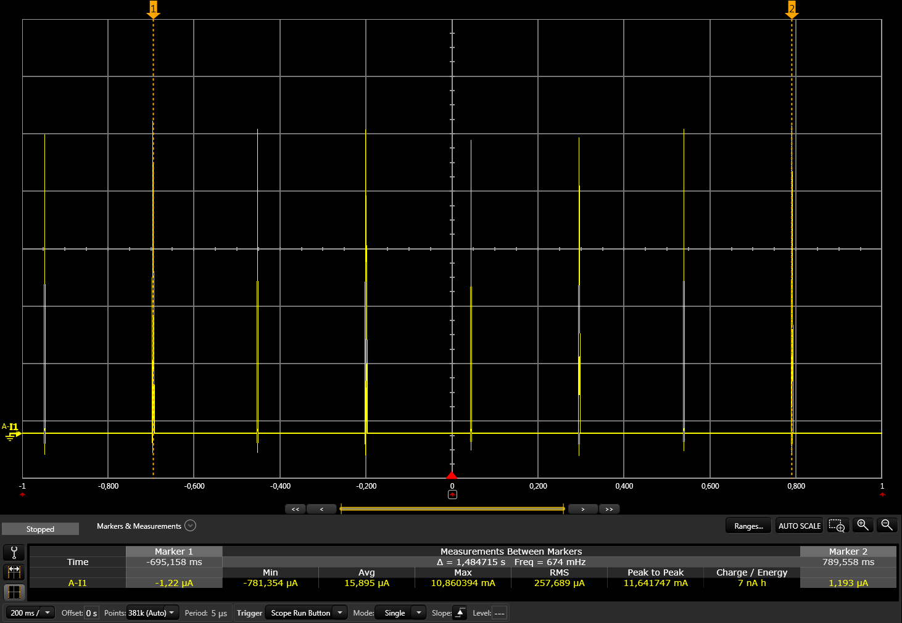Viewport: 902px width, 623px height.
Task: Step the waveform view left with <
Action: pos(321,509)
